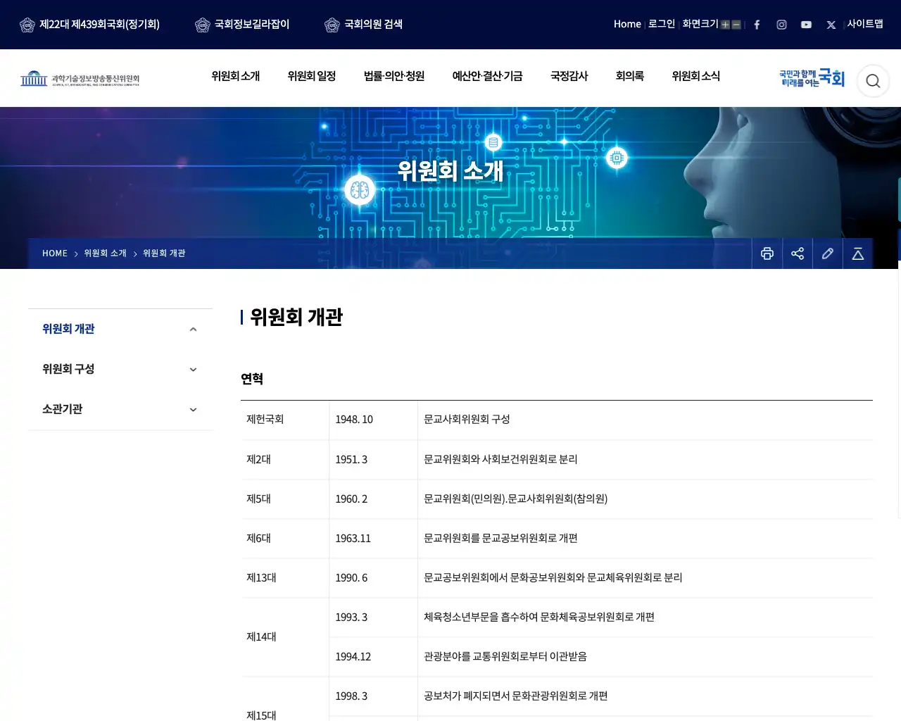
Task: Open the Instagram icon link
Action: 781,25
